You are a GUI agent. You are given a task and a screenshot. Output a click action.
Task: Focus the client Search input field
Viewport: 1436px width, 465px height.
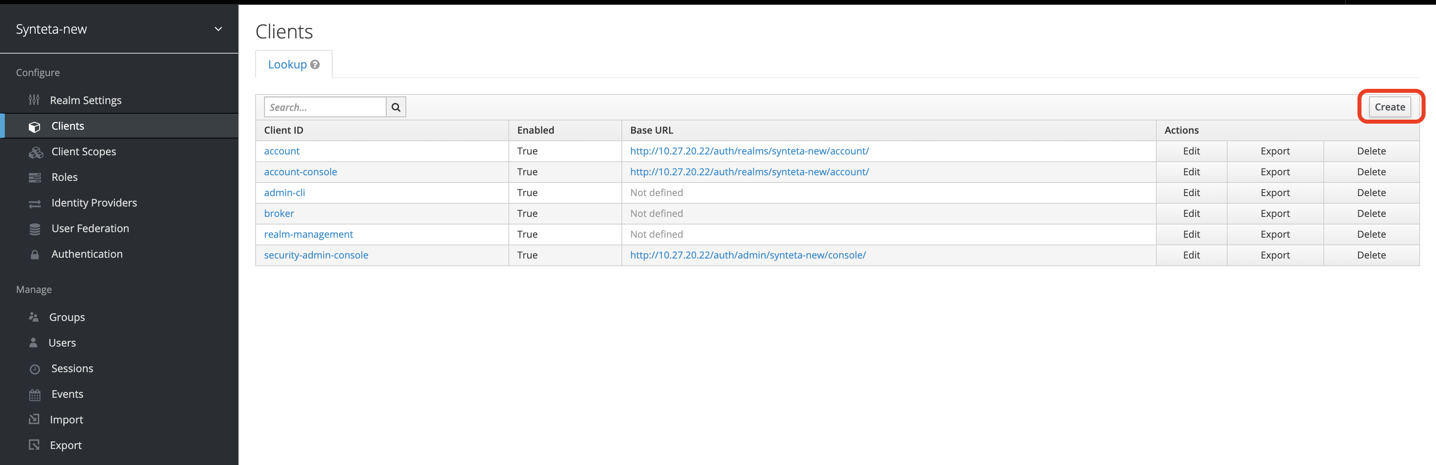325,107
